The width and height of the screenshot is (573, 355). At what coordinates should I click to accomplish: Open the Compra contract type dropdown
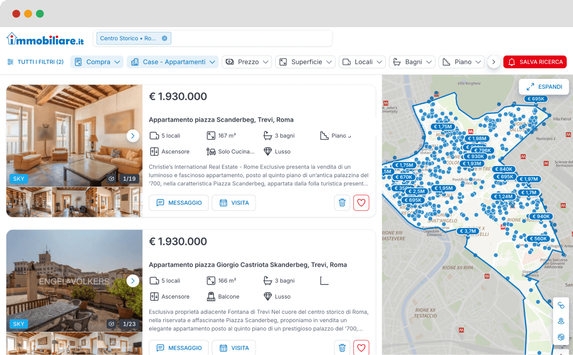(x=97, y=62)
